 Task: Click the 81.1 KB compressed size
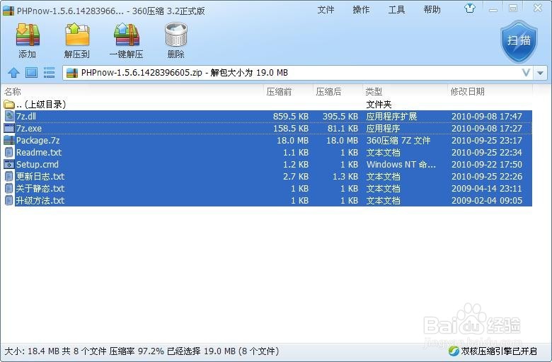[x=343, y=129]
